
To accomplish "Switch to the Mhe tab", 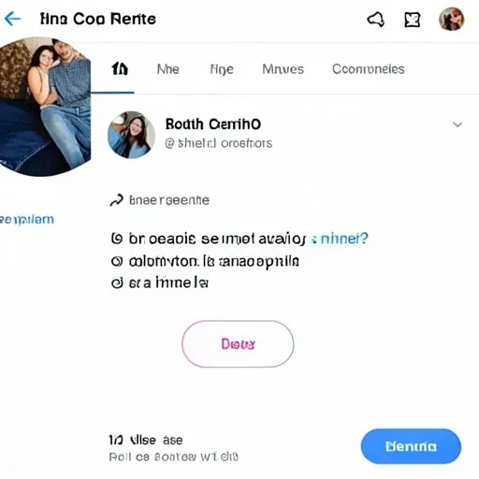I will coord(168,69).
